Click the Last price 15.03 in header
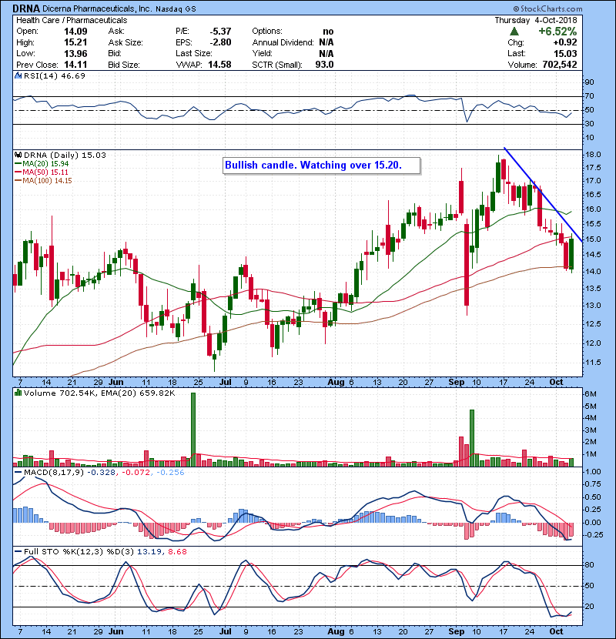This screenshot has width=616, height=639. tap(565, 53)
